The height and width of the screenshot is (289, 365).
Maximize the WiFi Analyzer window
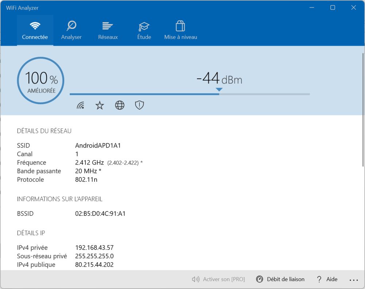click(333, 8)
